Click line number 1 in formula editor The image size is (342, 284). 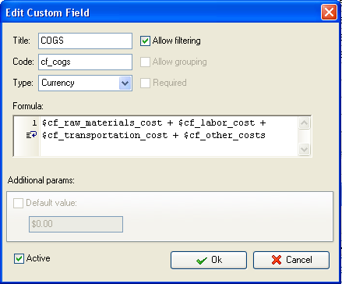tap(34, 122)
